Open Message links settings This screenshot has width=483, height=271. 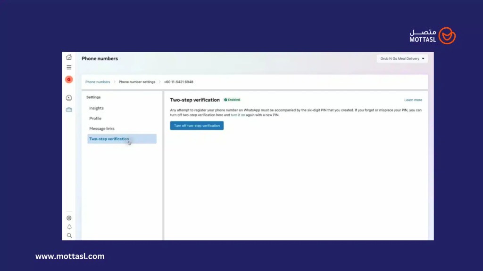(102, 128)
